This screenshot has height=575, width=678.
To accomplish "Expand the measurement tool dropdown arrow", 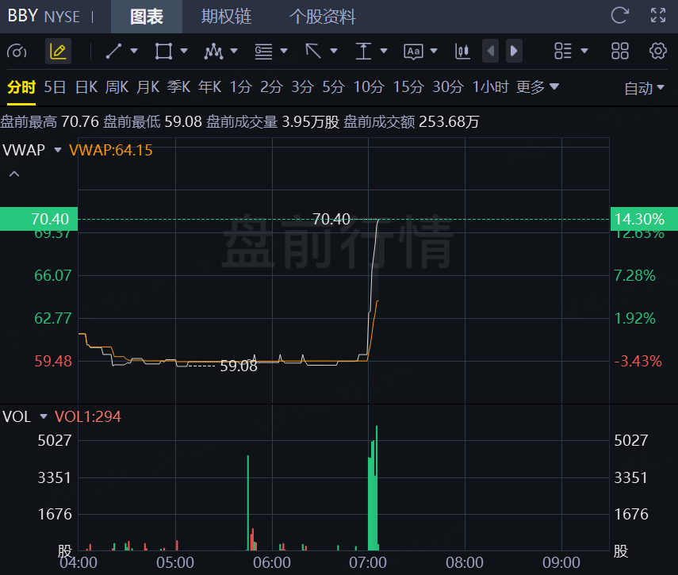I will click(384, 51).
